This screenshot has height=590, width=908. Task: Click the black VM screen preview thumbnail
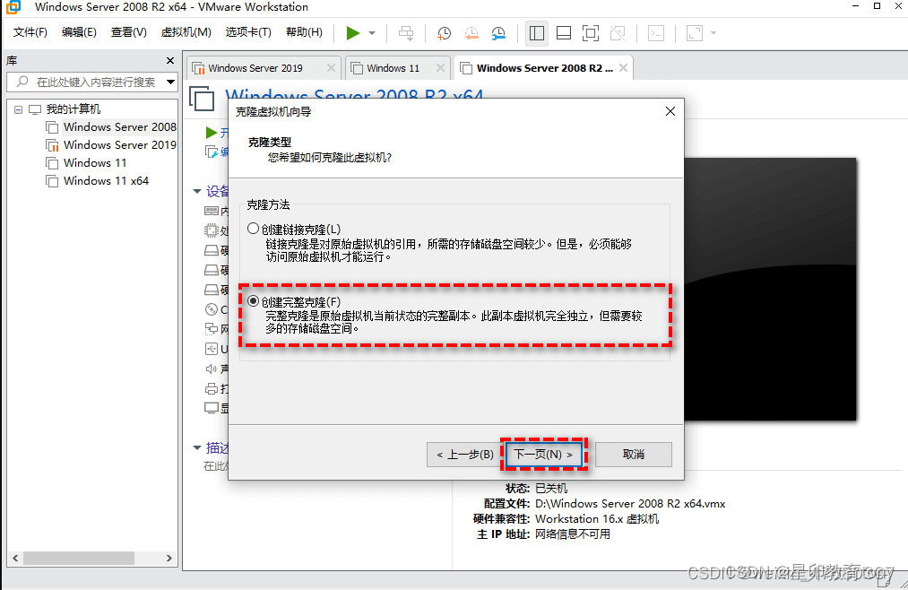[x=770, y=290]
